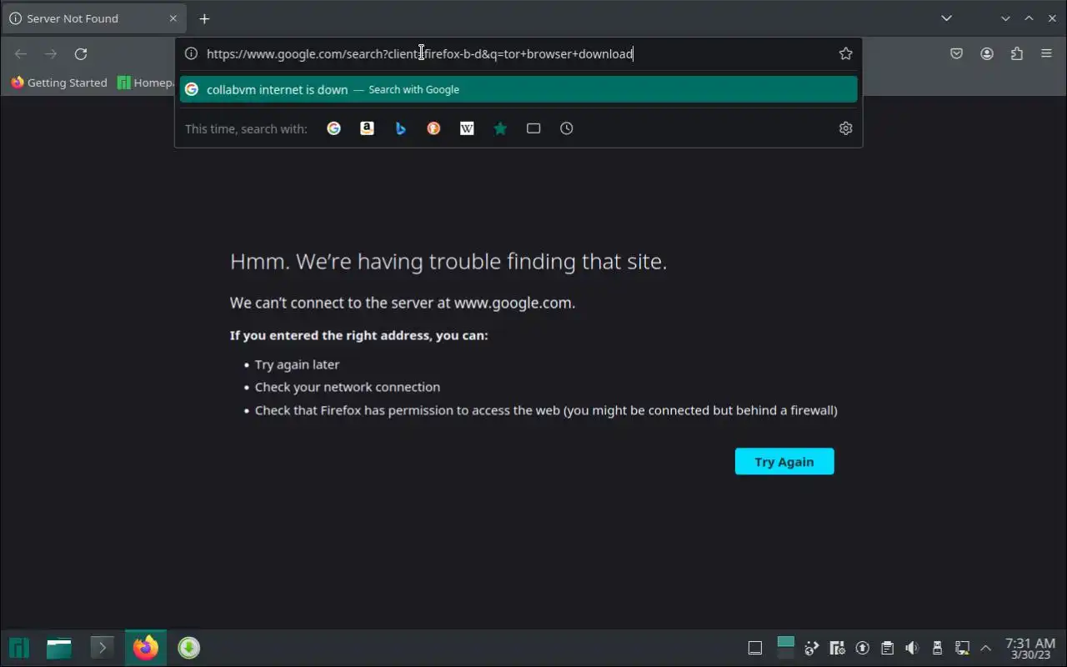1067x667 pixels.
Task: Click the 'Hmm. We're having trouble' heading
Action: pyautogui.click(x=448, y=262)
